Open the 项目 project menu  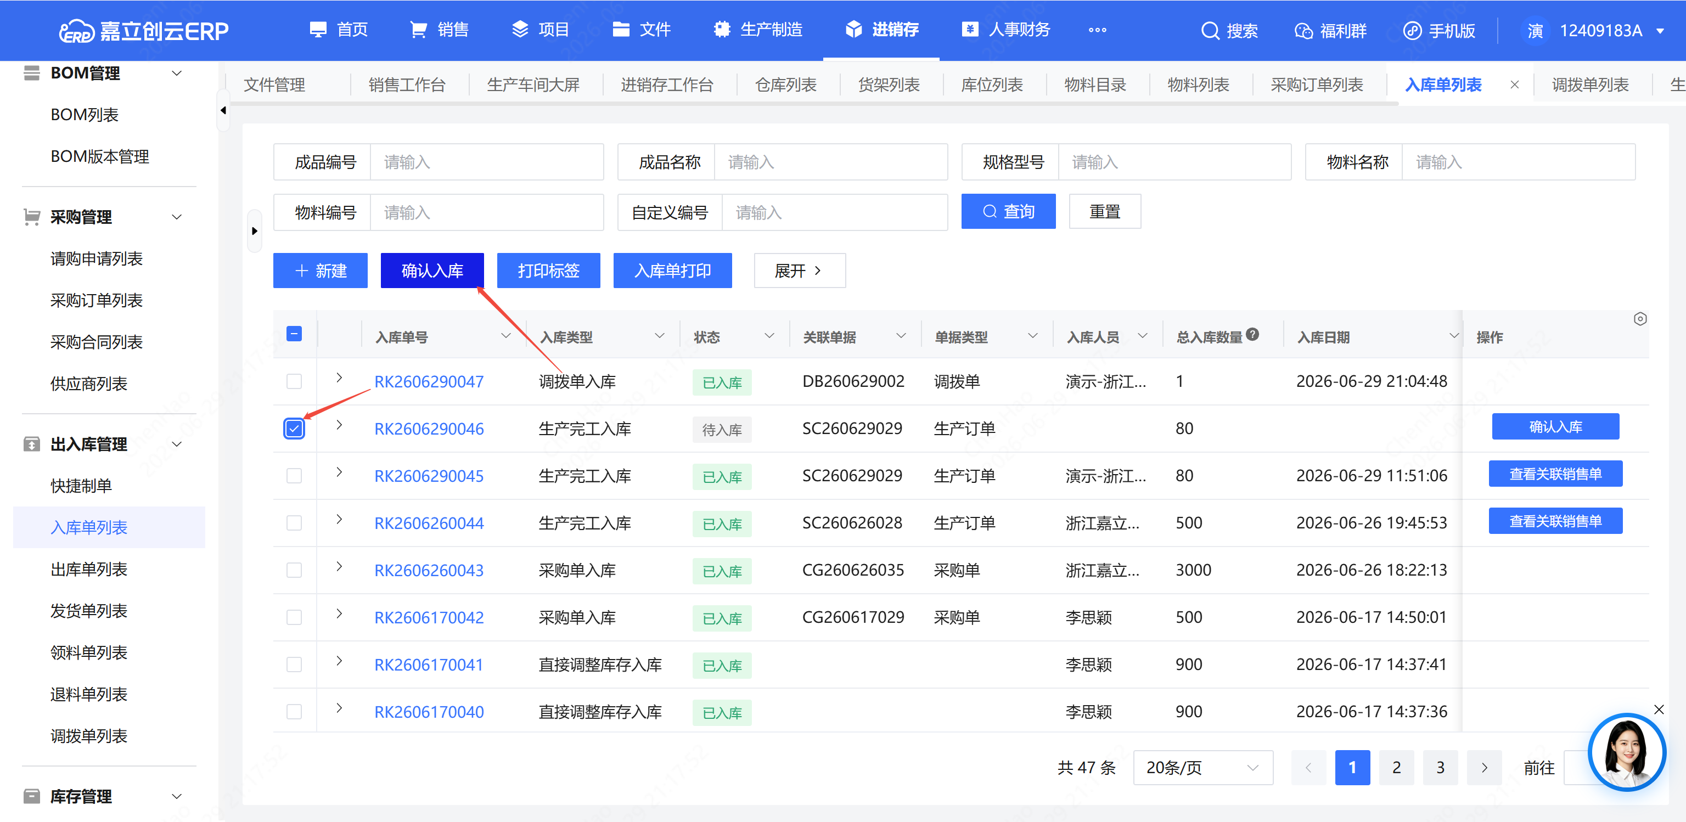click(x=540, y=30)
